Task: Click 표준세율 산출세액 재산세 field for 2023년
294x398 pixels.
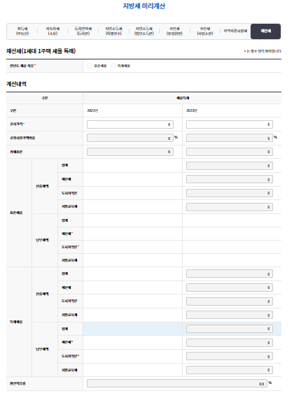Action: (x=230, y=179)
